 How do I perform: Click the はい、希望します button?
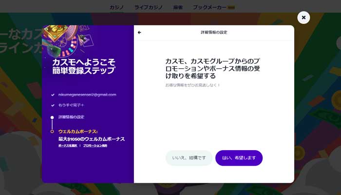click(x=239, y=158)
